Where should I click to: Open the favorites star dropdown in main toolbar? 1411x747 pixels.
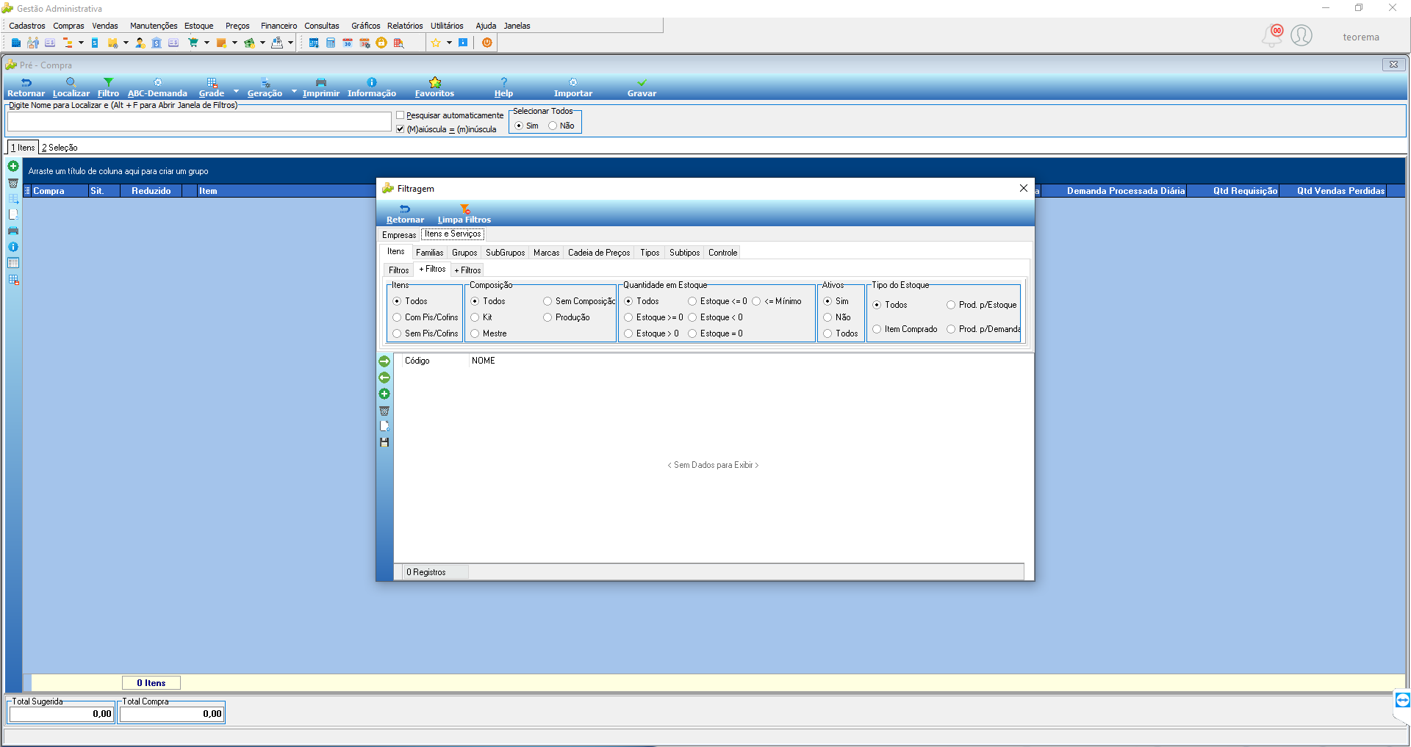coord(449,43)
